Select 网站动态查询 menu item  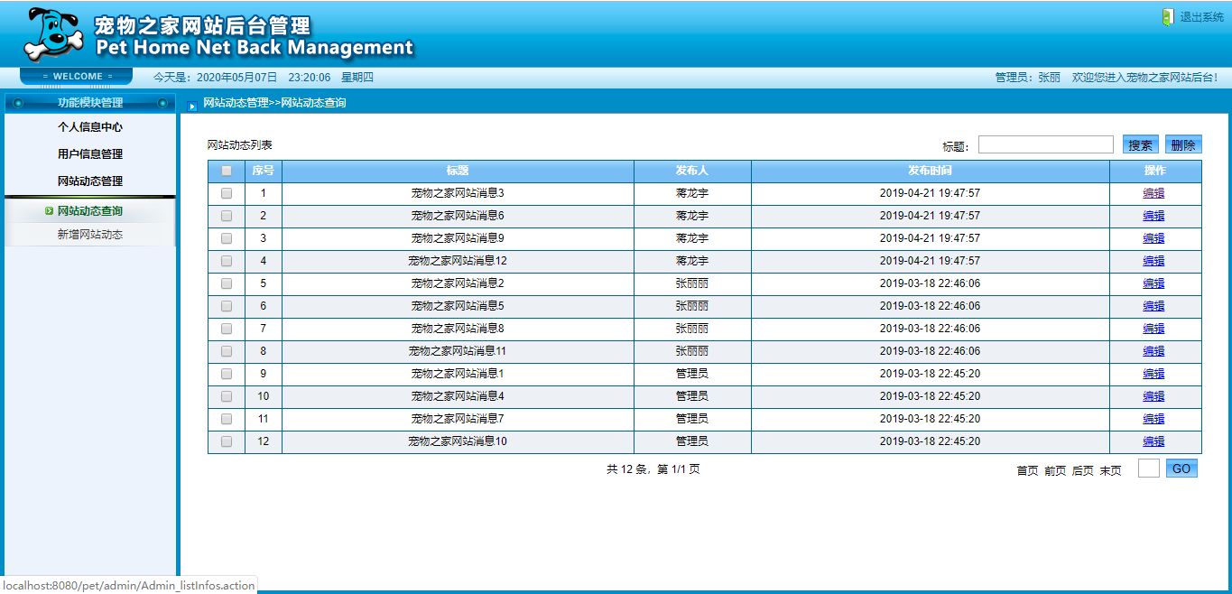pos(90,211)
